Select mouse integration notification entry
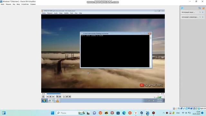Screen dimensions: 206x116 192,12
